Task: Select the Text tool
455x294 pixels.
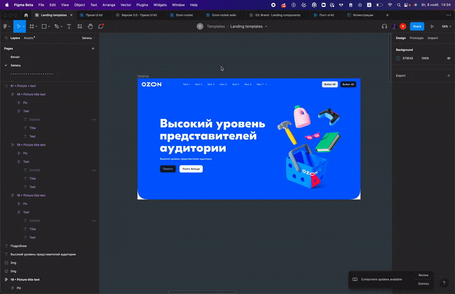Action: point(69,26)
